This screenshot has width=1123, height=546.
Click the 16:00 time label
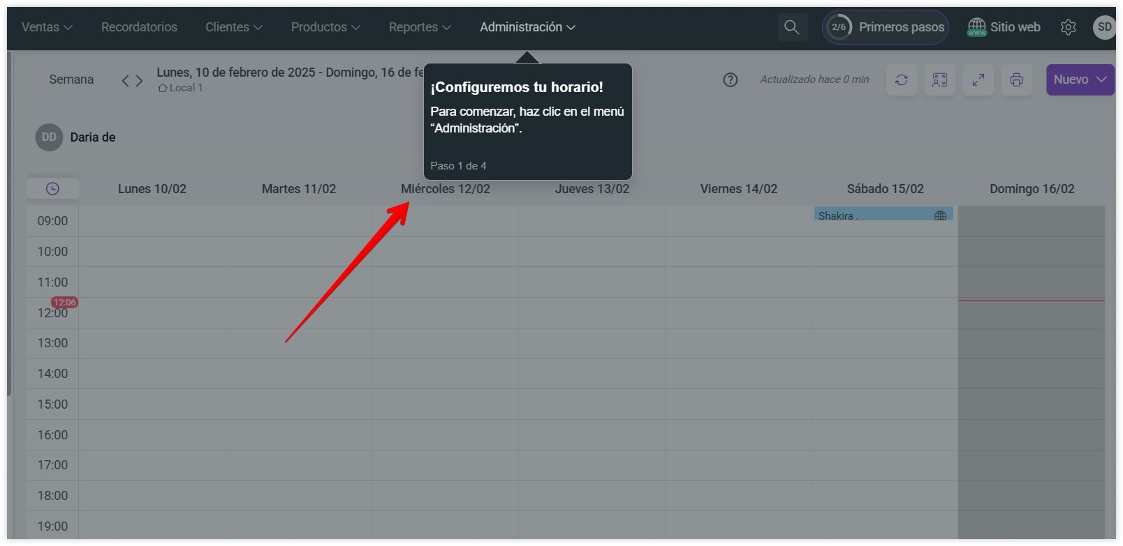coord(52,435)
